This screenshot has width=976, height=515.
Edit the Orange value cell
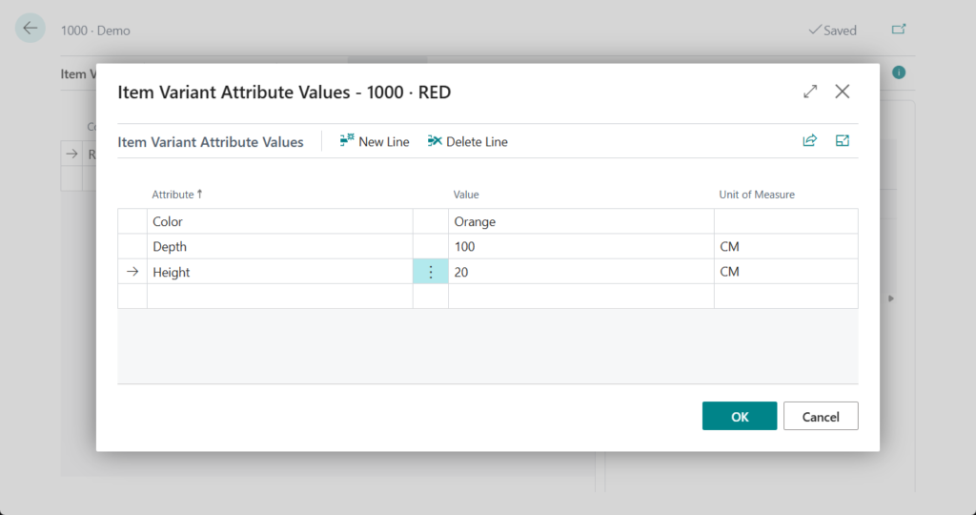click(579, 221)
